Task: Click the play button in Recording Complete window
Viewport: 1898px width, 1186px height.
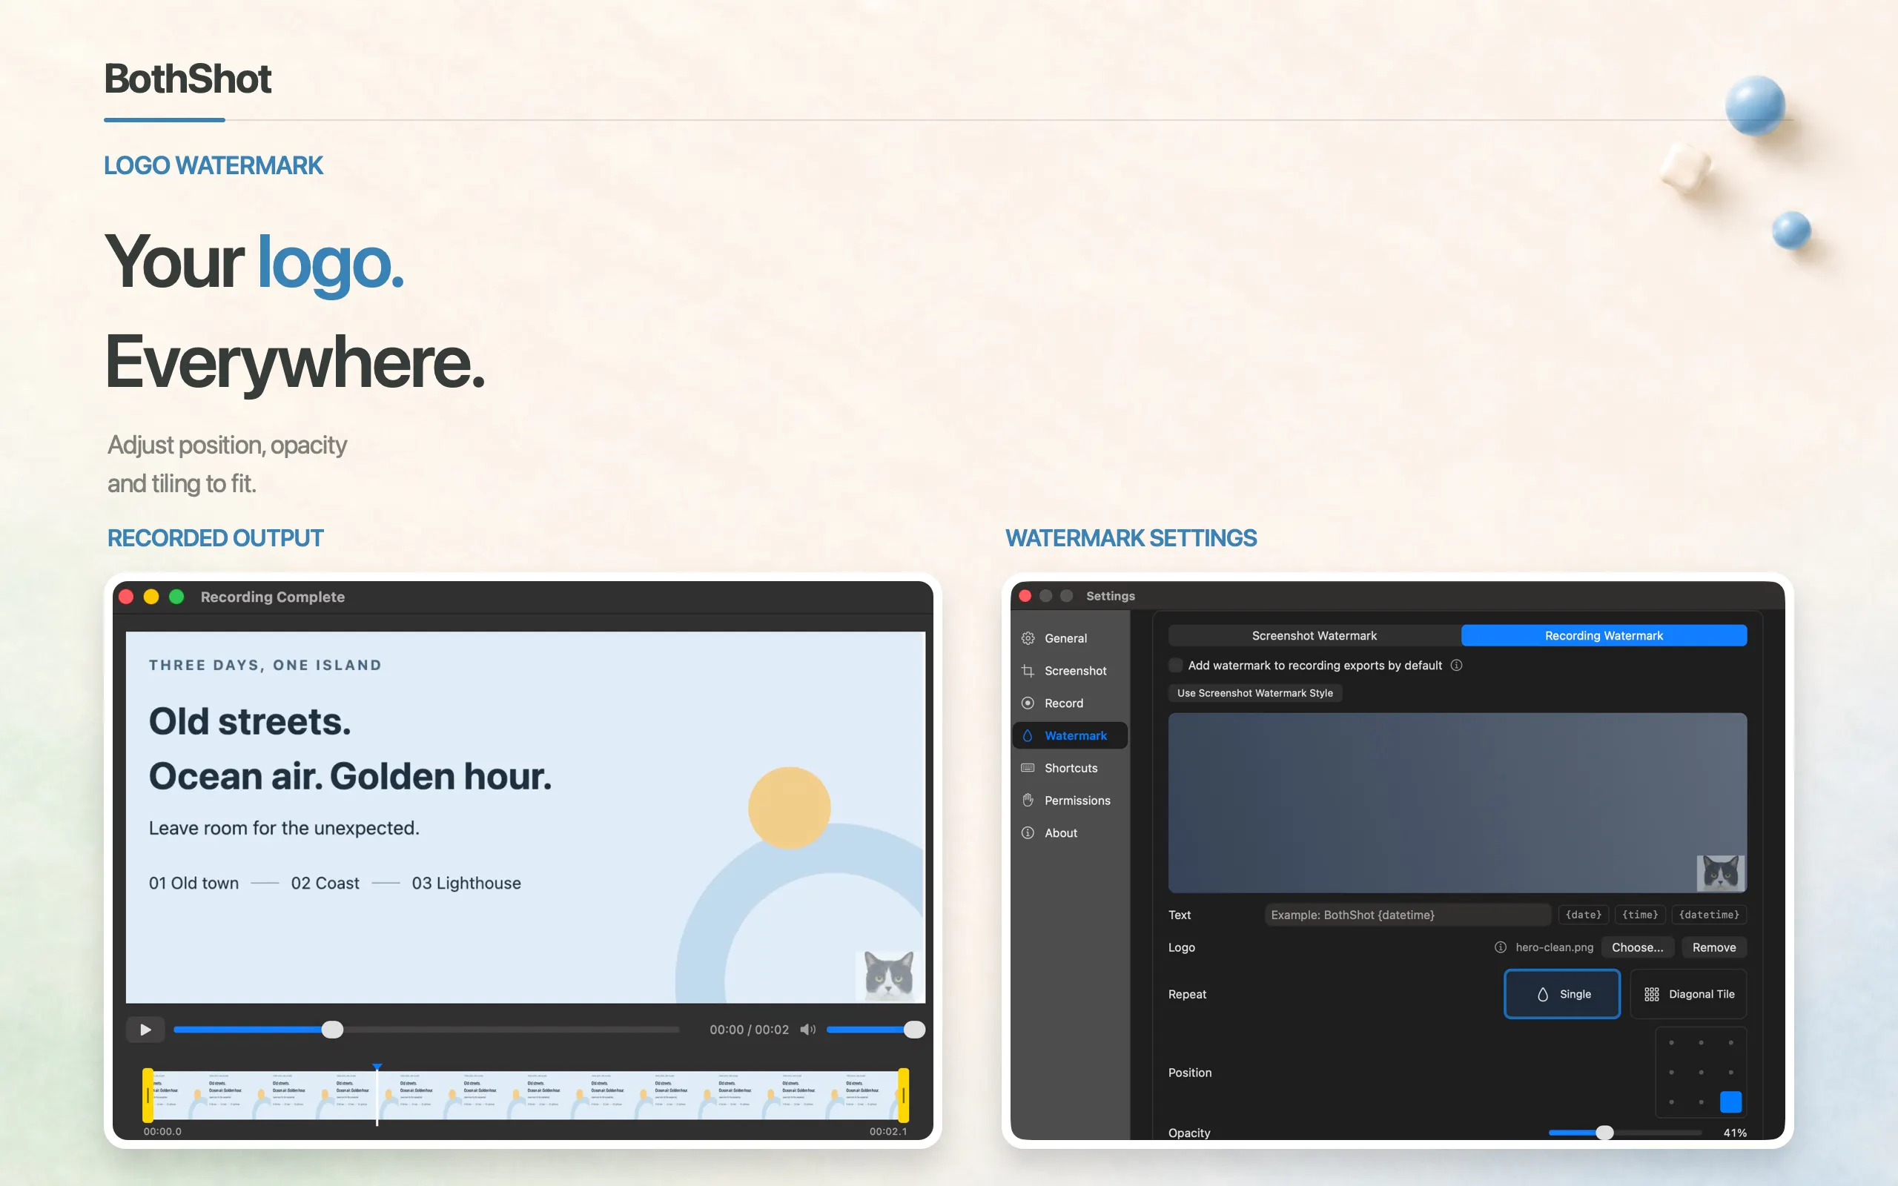Action: (x=146, y=1029)
